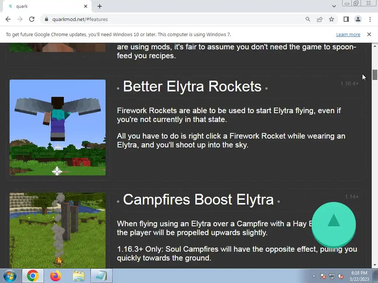The width and height of the screenshot is (378, 283).
Task: Share this page via the share icon
Action: (320, 19)
